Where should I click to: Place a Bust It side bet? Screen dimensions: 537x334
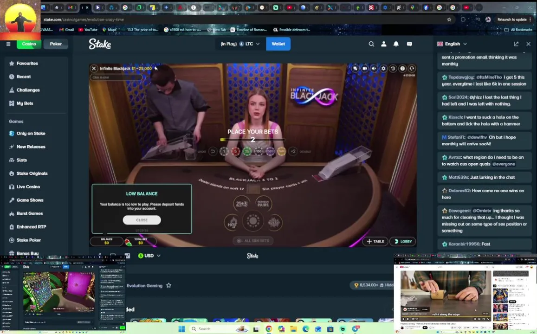pos(274,223)
